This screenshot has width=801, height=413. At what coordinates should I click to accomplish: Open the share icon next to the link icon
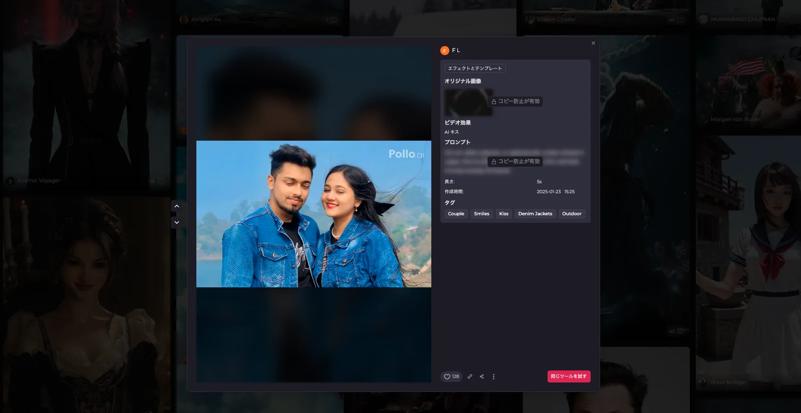[x=482, y=376]
